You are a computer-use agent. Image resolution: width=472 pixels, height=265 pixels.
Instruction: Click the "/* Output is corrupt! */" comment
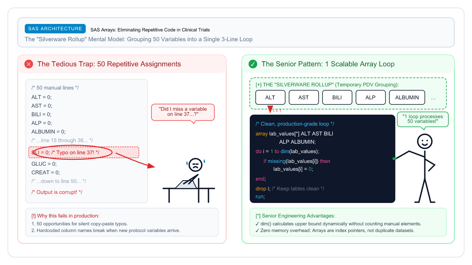(x=57, y=192)
